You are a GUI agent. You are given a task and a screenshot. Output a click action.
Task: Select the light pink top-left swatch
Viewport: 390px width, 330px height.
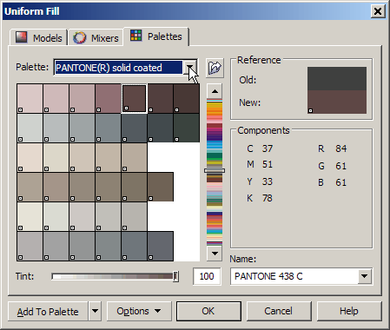(30, 98)
